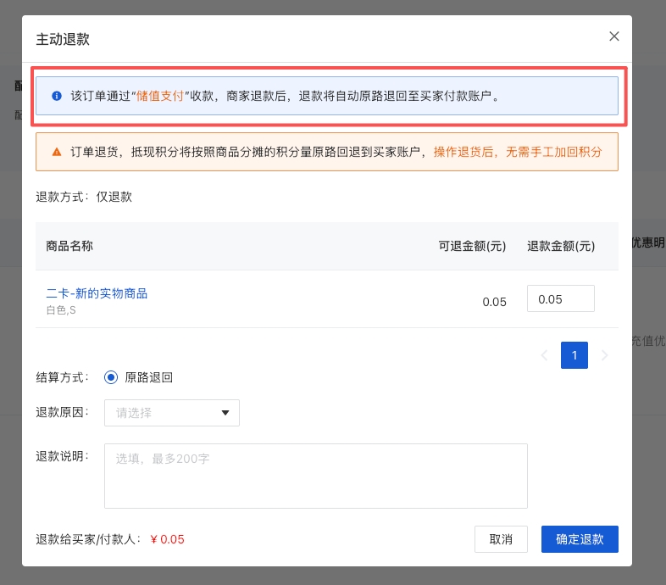
Task: Select page 1 in the pagination
Action: [x=574, y=355]
